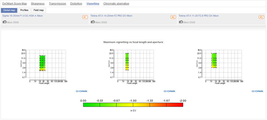Click the #3 rank badge
The image size is (267, 120).
click(261, 17)
